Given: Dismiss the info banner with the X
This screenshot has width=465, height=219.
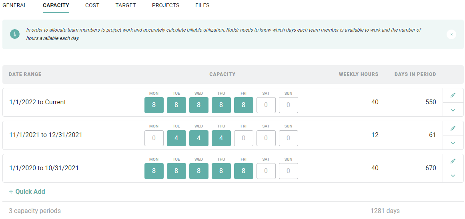Looking at the screenshot, I should (x=451, y=34).
